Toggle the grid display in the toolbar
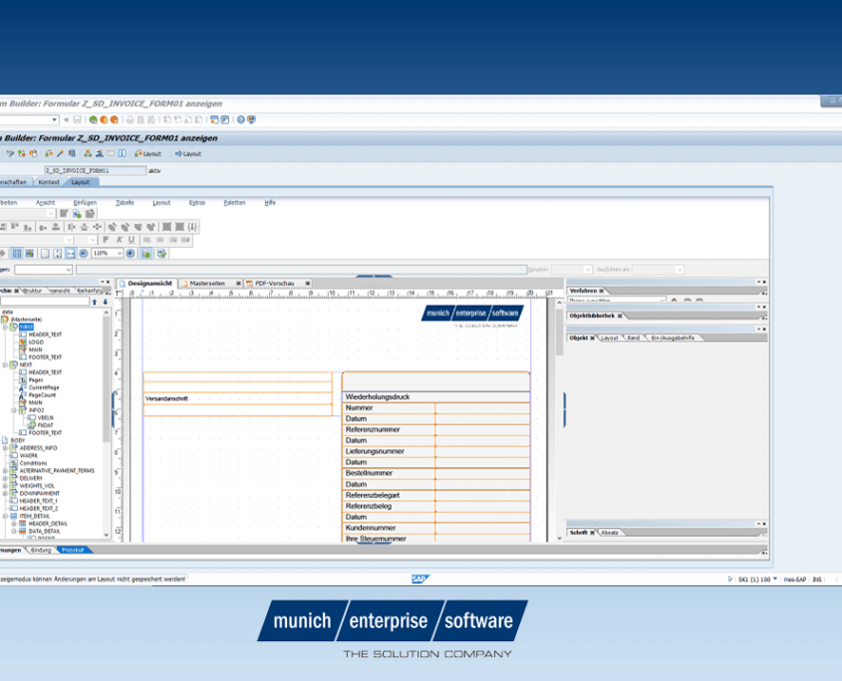 pyautogui.click(x=17, y=253)
